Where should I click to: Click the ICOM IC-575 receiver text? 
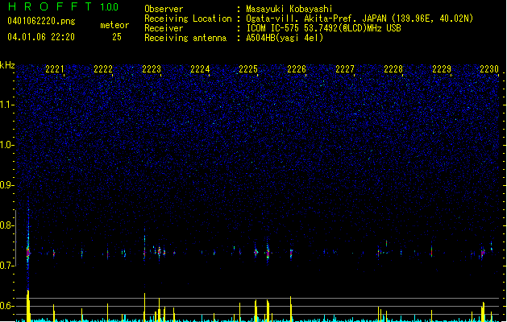coord(323,28)
